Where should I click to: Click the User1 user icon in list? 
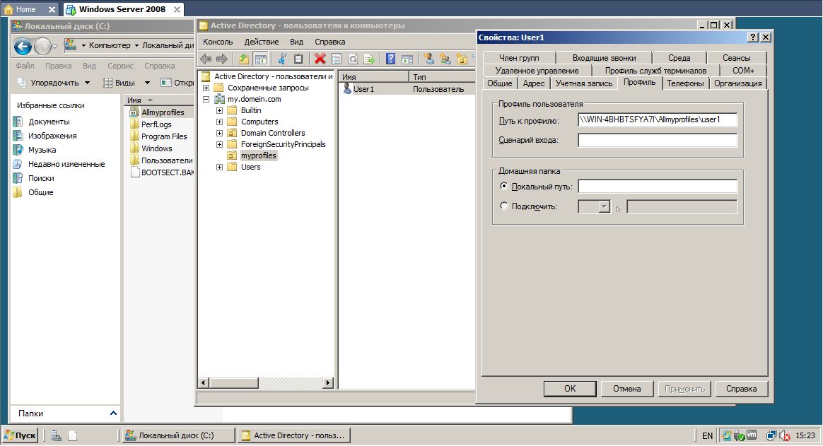347,88
